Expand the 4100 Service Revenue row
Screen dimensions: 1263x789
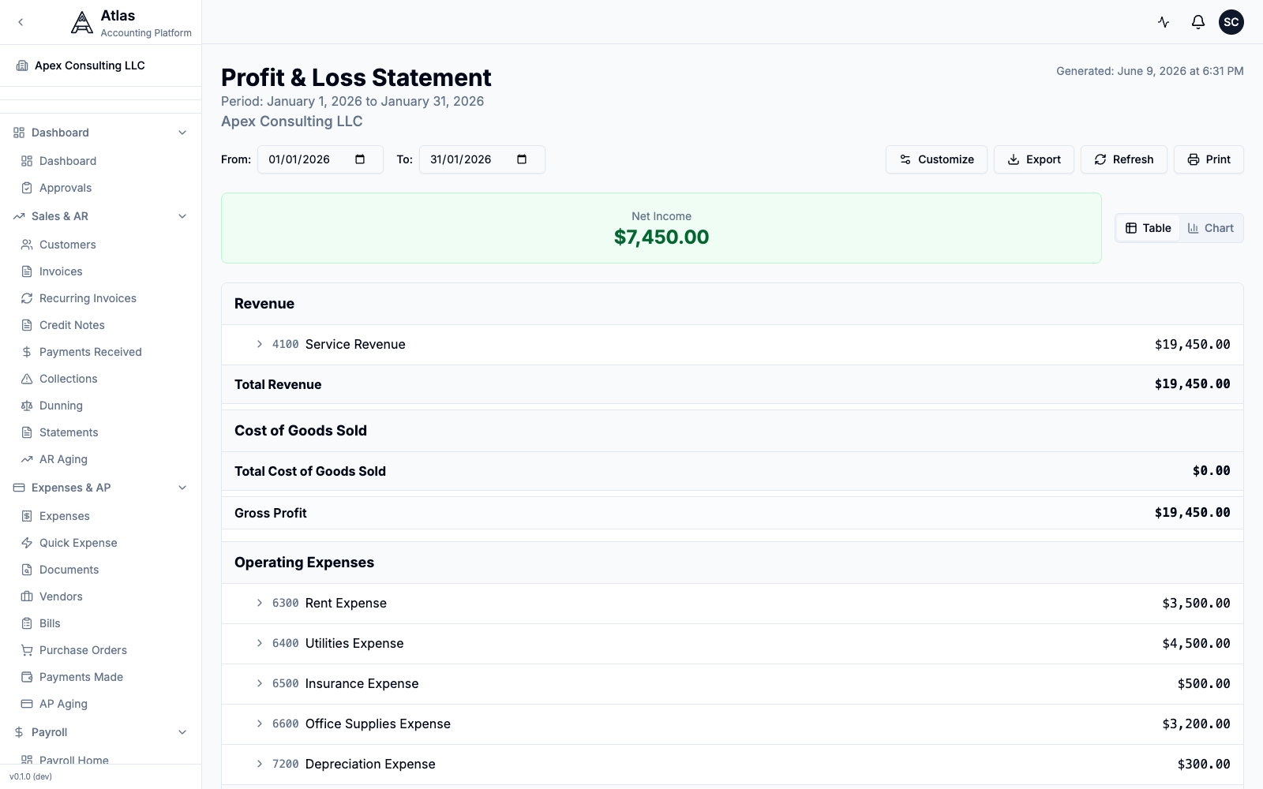(x=260, y=344)
